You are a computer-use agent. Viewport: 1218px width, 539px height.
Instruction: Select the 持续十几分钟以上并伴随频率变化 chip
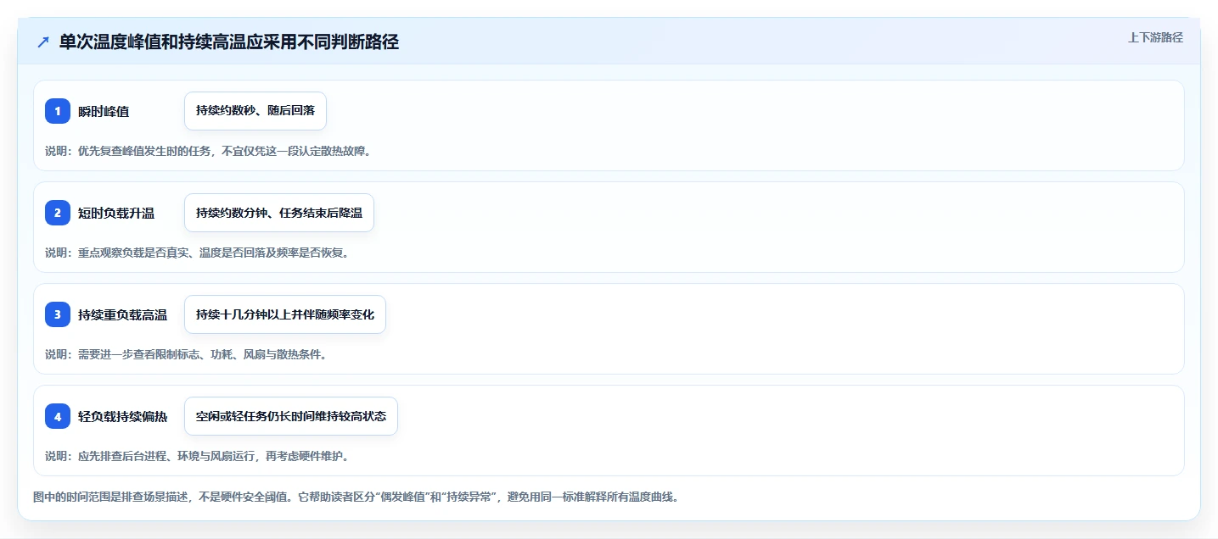click(x=285, y=314)
